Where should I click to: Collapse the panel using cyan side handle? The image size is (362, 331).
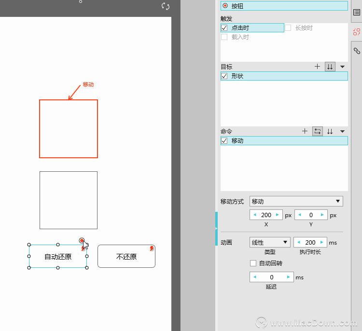click(216, 229)
